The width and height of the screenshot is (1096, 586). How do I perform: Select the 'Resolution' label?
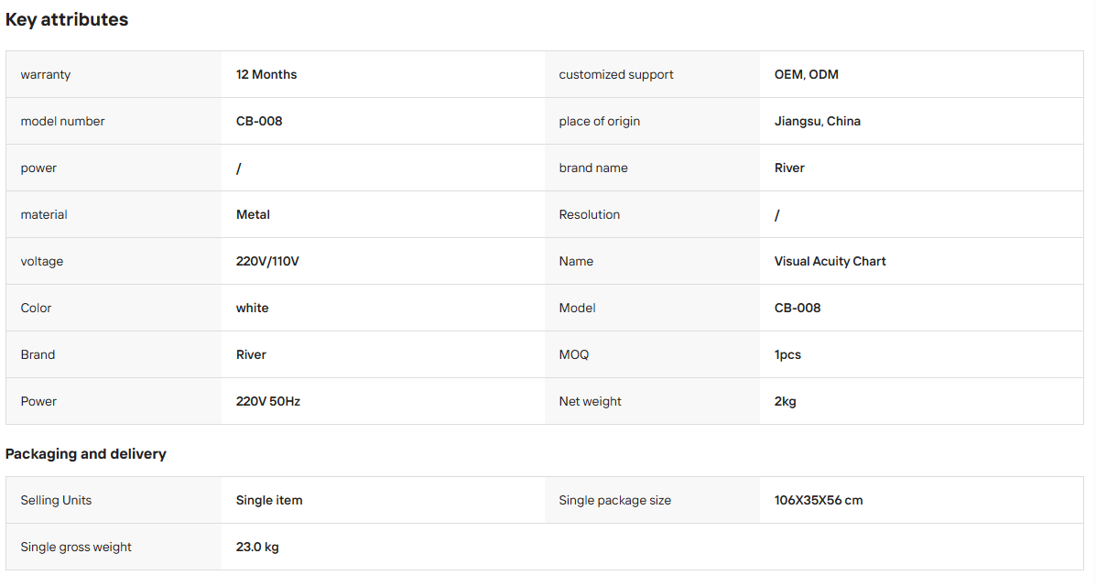[590, 214]
